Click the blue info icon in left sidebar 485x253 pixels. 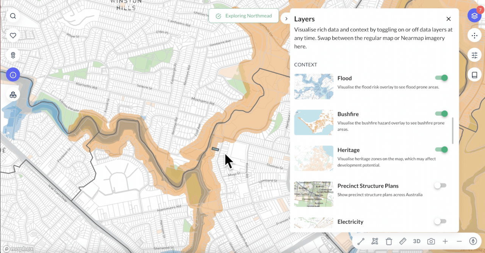click(13, 75)
